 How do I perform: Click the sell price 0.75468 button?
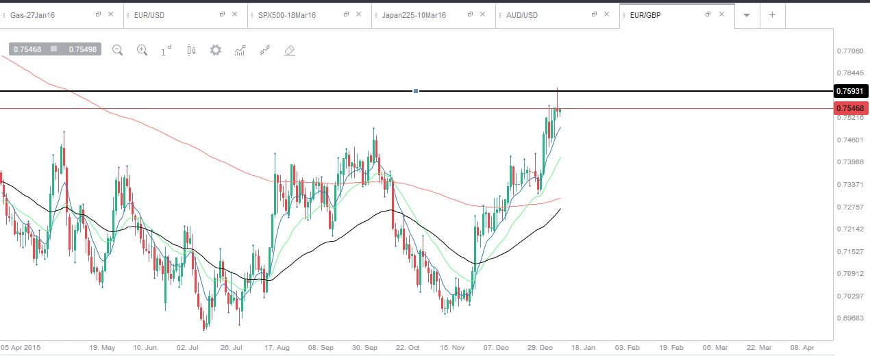pos(27,49)
